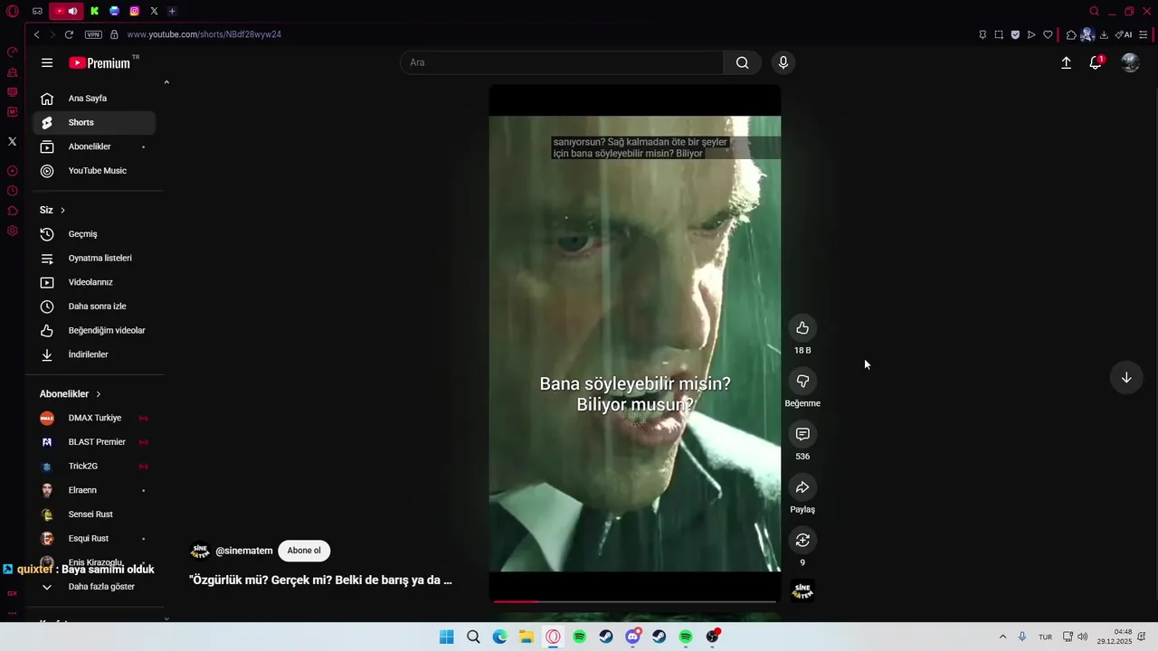Add page to bookmarks with heart icon
The image size is (1158, 651).
pyautogui.click(x=1048, y=34)
